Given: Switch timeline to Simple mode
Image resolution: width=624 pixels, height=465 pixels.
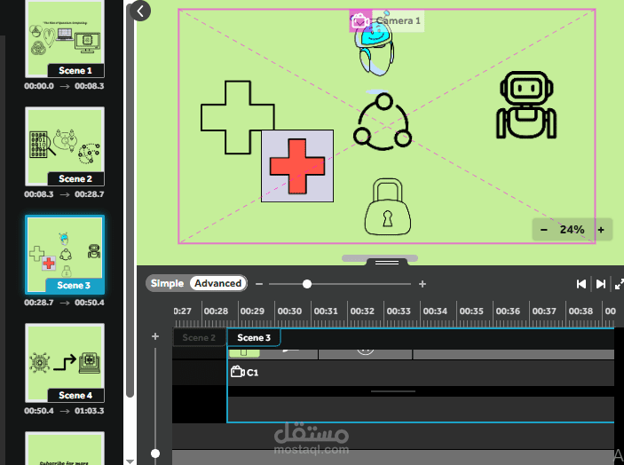Looking at the screenshot, I should (167, 283).
